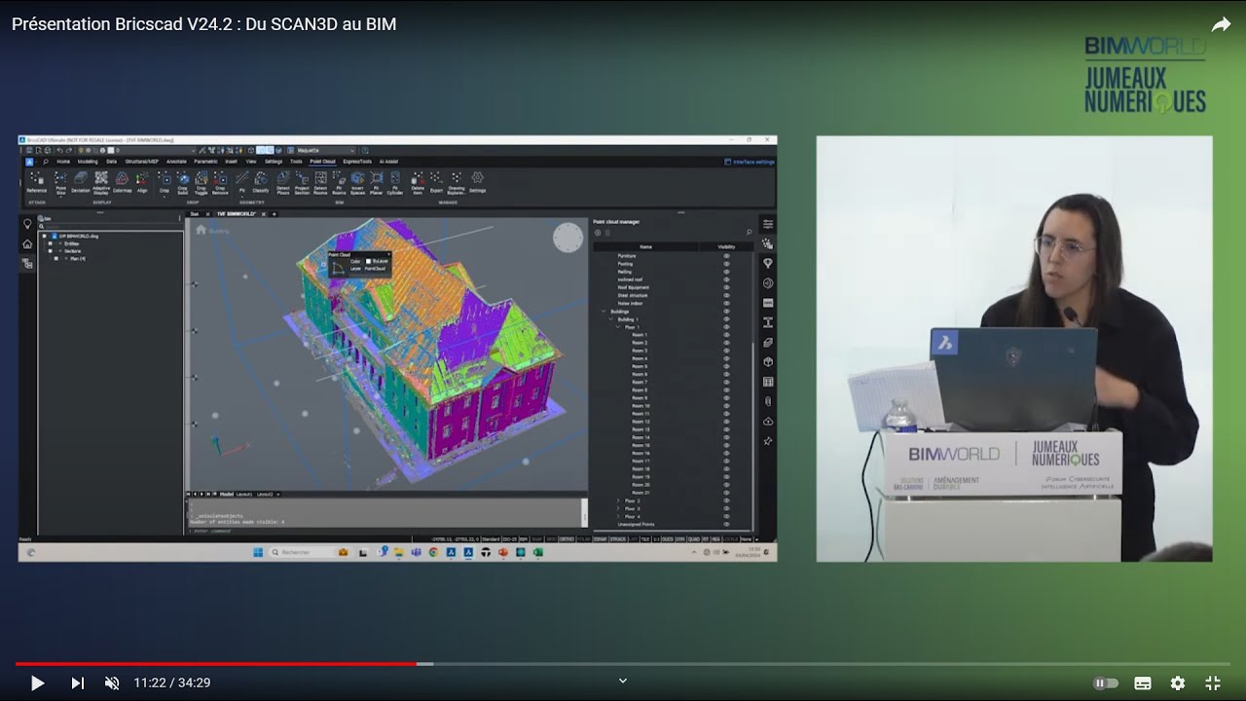Click the Align point cloud tool
The width and height of the screenshot is (1246, 701).
tap(142, 182)
